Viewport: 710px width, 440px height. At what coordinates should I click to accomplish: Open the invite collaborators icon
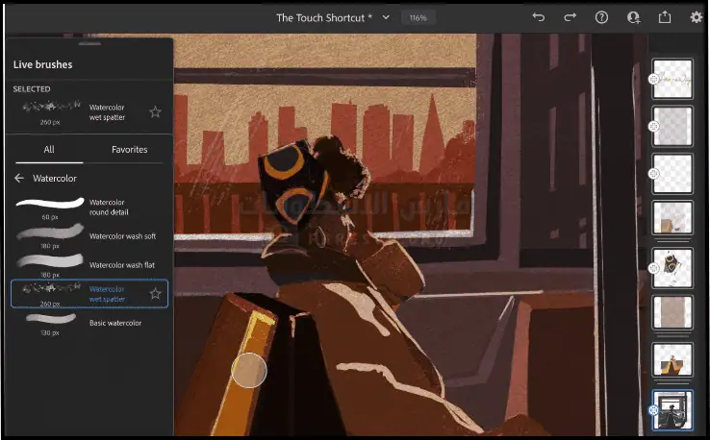pos(633,17)
